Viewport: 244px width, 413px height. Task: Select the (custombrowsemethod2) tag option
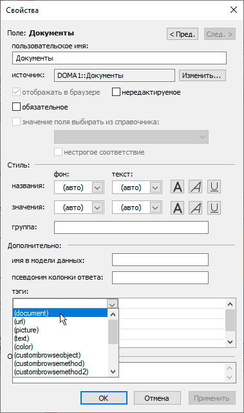pos(61,372)
